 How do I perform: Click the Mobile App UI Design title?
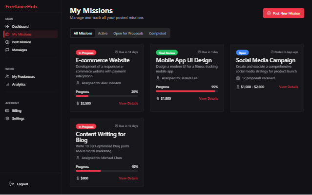click(x=184, y=60)
